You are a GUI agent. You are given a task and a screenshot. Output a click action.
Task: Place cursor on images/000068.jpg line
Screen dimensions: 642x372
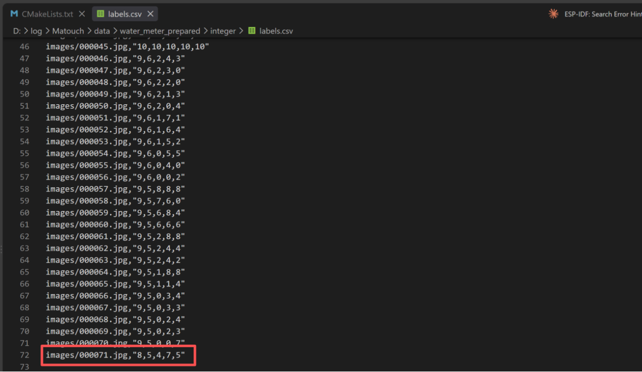click(x=115, y=319)
